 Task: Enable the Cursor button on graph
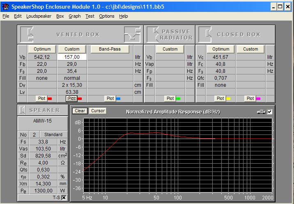click(98, 111)
